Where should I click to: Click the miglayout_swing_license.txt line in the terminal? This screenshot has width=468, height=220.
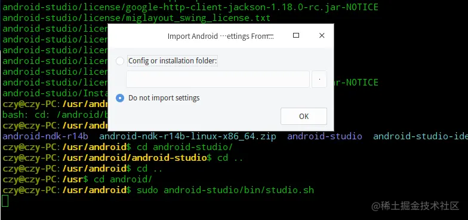pyautogui.click(x=136, y=18)
